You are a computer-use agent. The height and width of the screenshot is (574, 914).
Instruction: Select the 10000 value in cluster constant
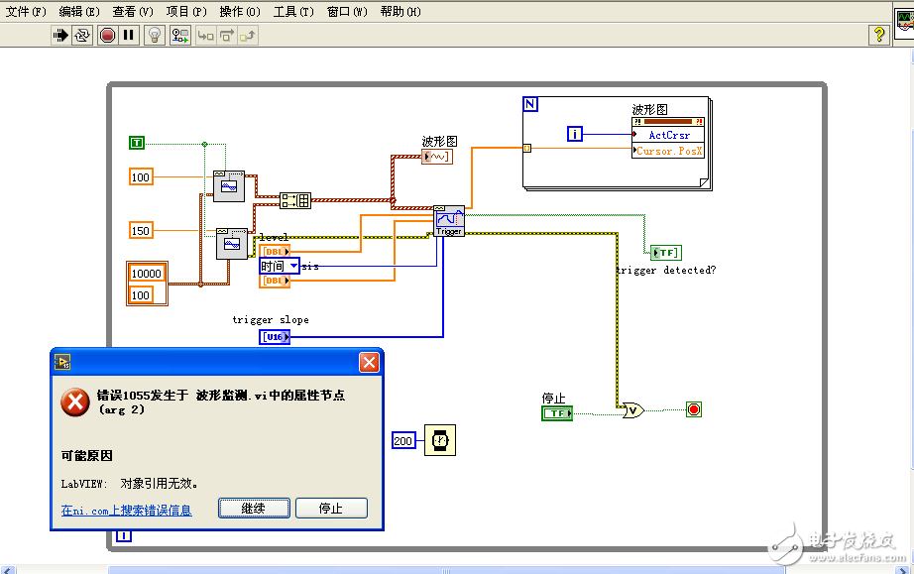147,274
